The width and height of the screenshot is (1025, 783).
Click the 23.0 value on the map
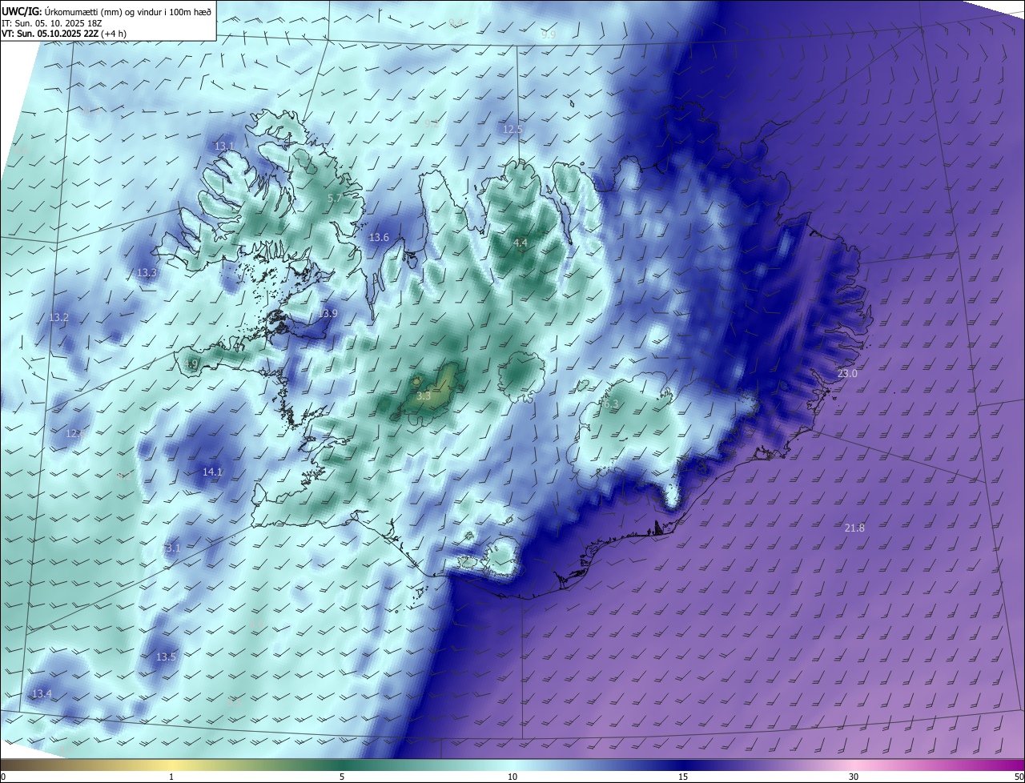pos(847,374)
